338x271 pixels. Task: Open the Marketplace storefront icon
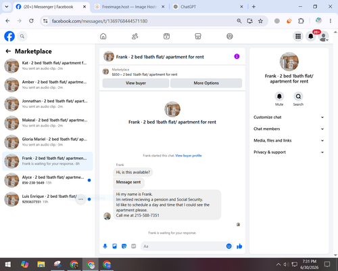(198, 36)
